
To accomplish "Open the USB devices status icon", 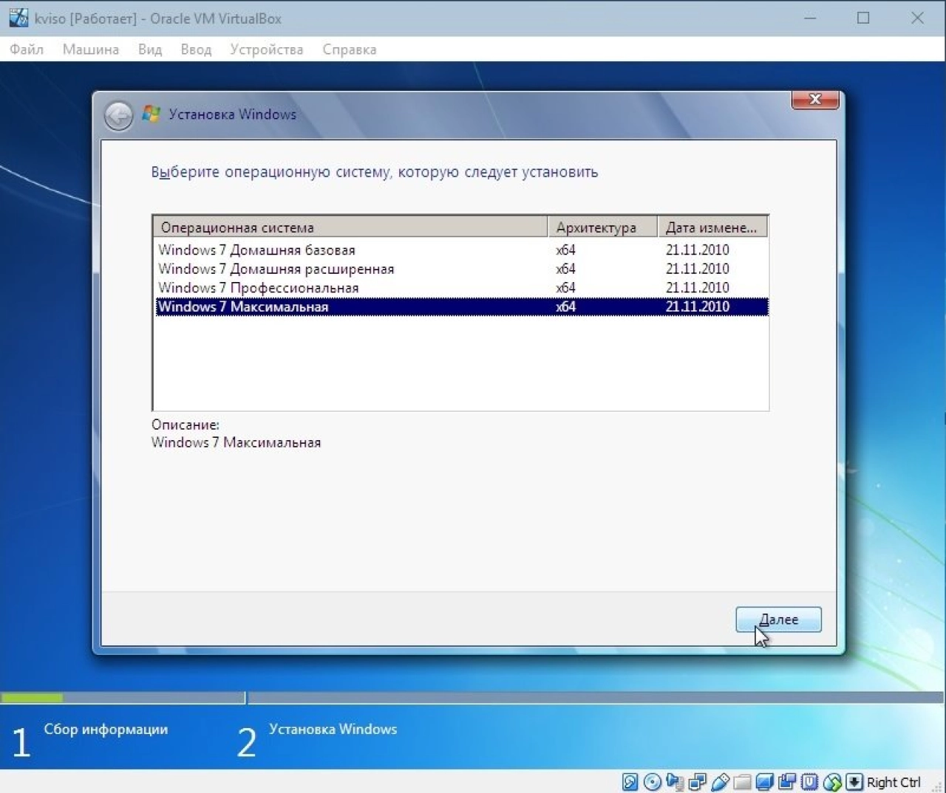I will pyautogui.click(x=720, y=782).
